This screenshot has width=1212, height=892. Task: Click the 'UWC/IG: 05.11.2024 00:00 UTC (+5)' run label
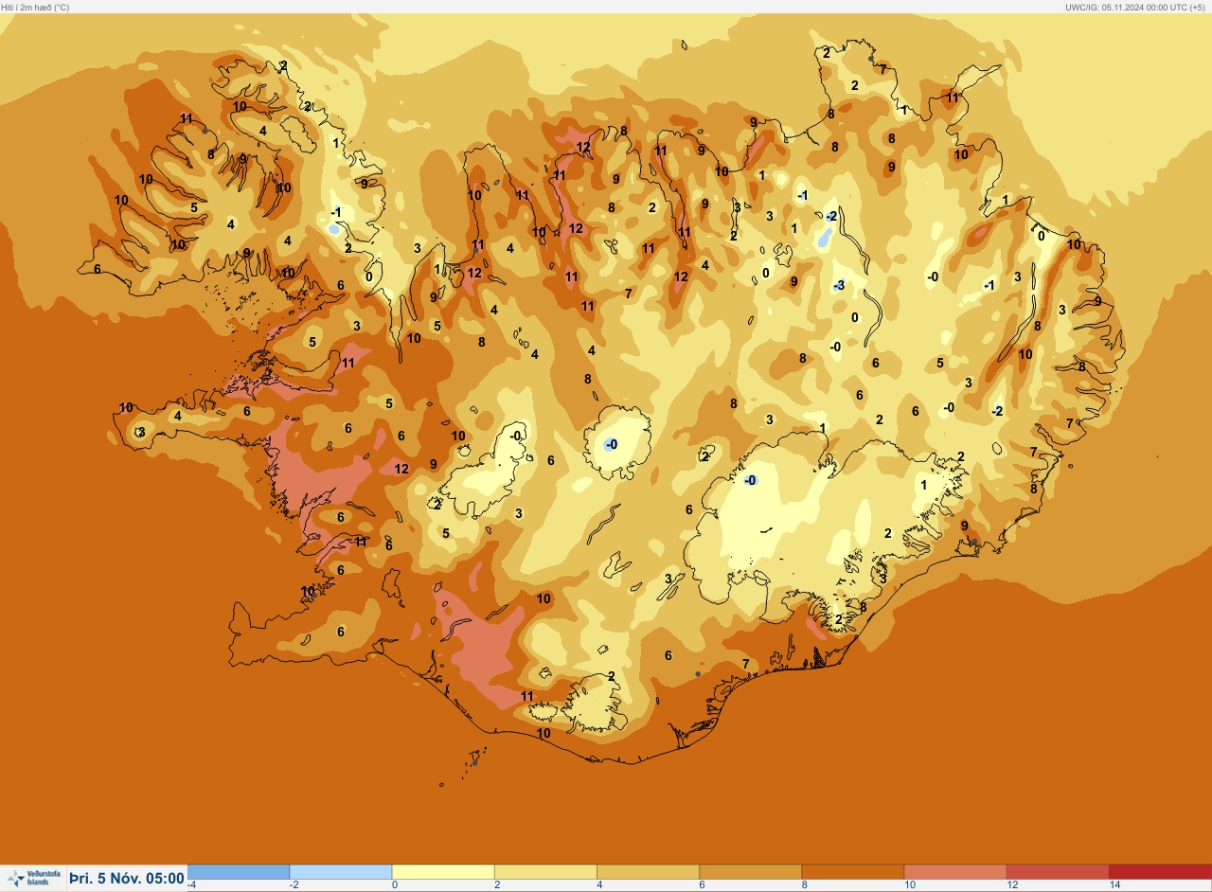(1137, 7)
